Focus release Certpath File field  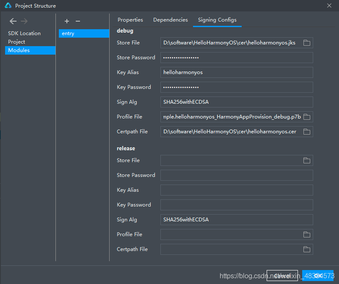click(237, 249)
